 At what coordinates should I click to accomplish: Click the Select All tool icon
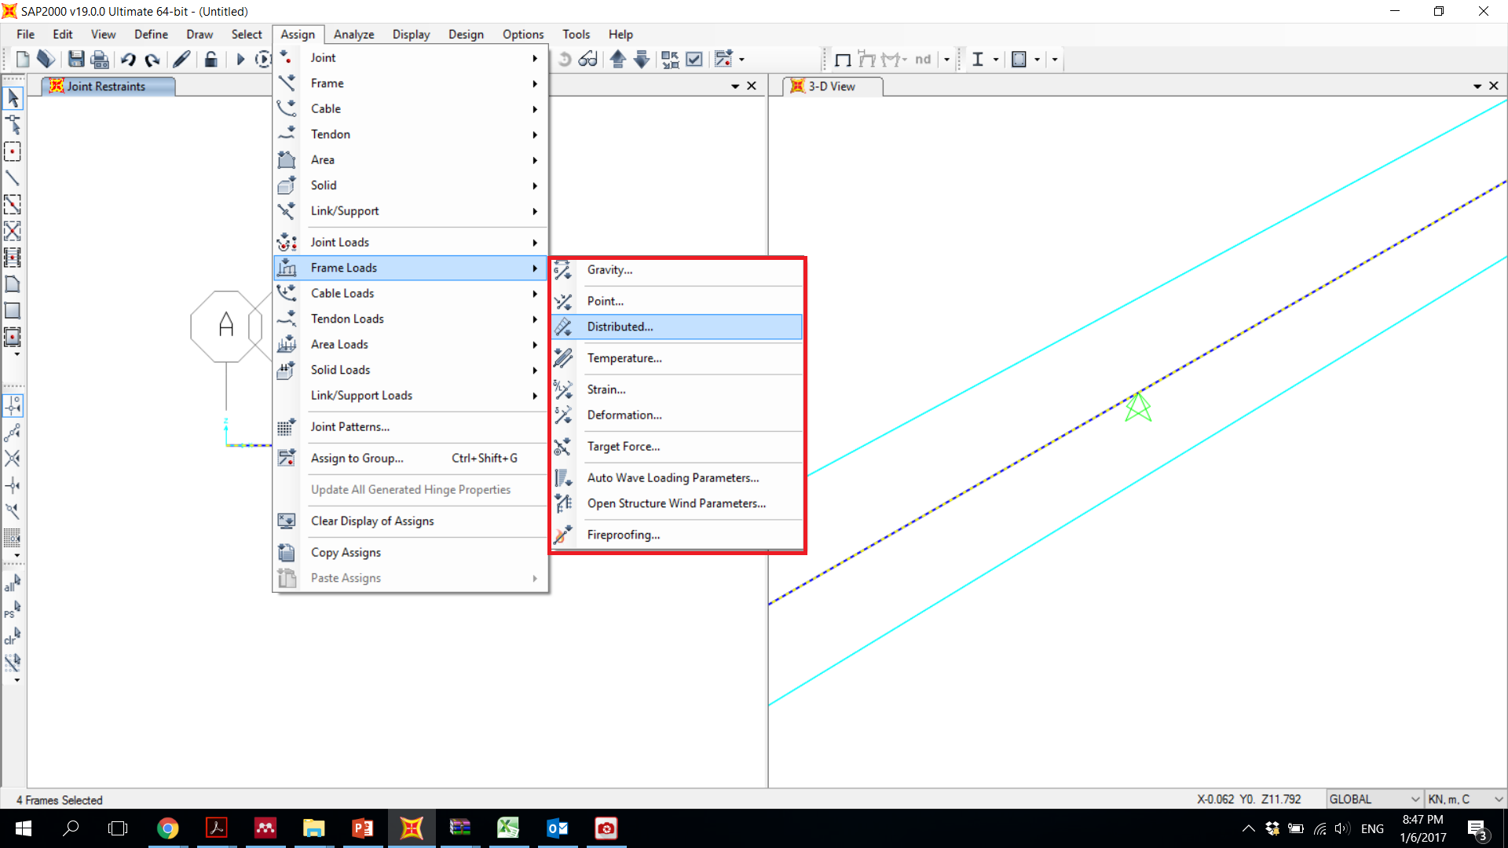coord(13,583)
